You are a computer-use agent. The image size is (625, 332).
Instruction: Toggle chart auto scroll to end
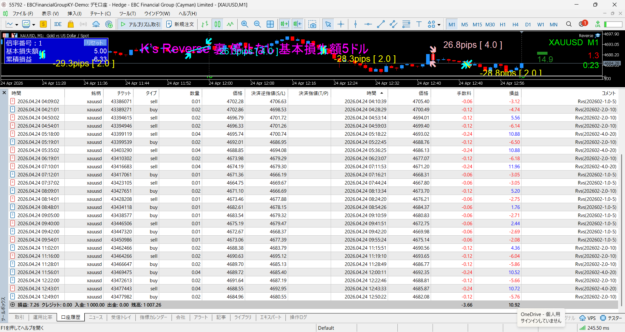click(285, 24)
